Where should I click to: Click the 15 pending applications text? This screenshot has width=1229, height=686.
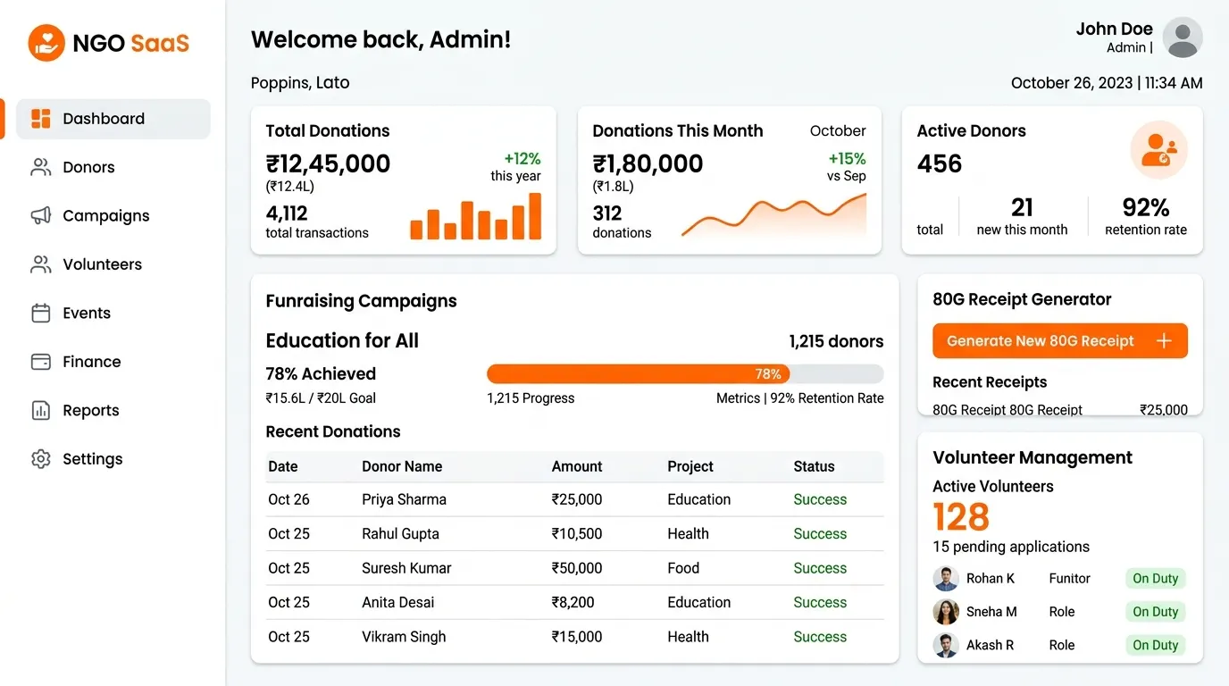tap(1011, 547)
